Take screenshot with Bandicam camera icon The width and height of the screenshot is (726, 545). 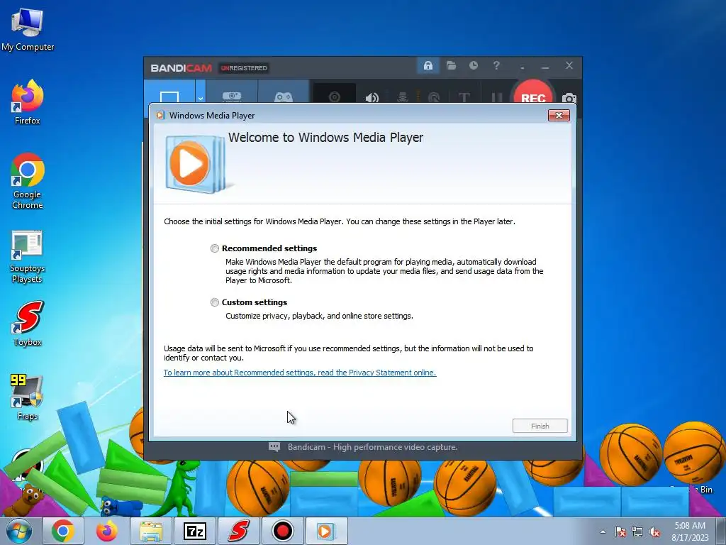pyautogui.click(x=569, y=98)
